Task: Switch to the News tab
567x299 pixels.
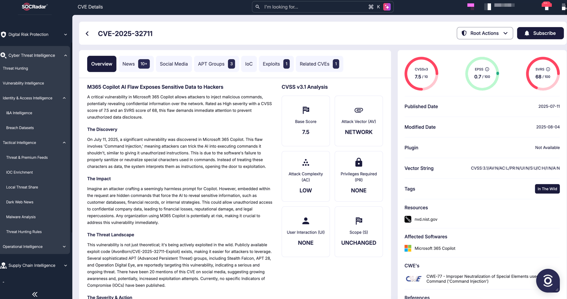Action: [x=136, y=64]
